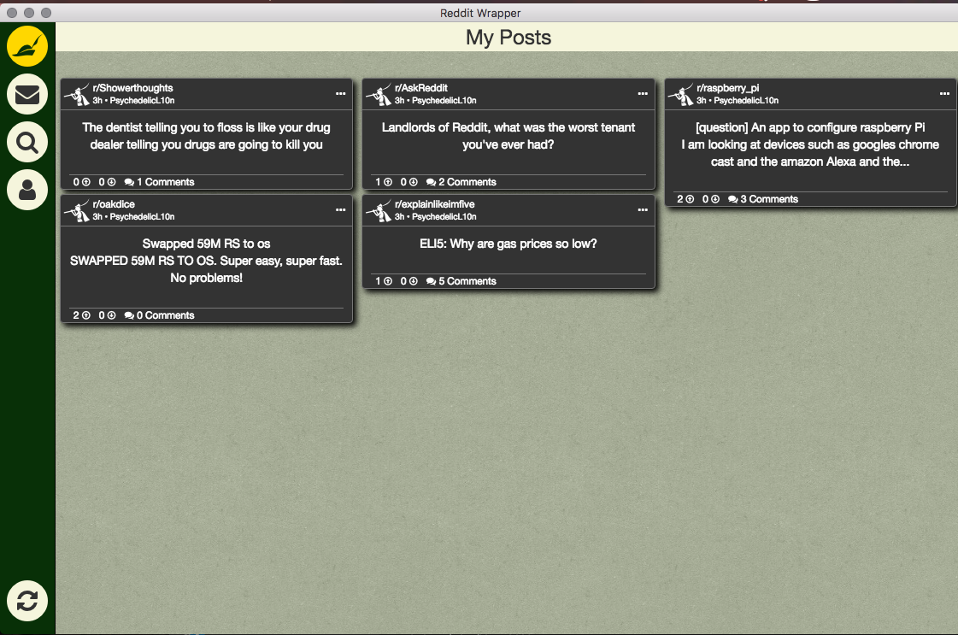
Task: Open the envelope messages icon in sidebar
Action: pos(27,94)
